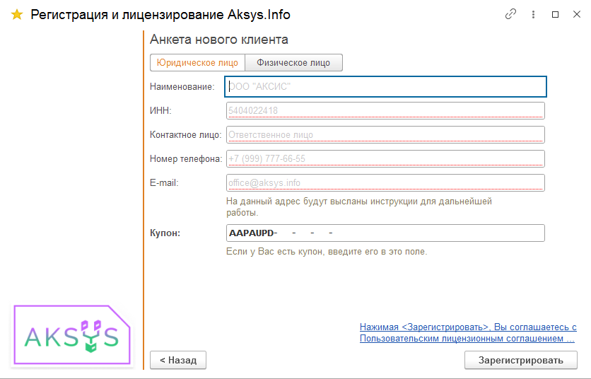Click the window title Регистрация и лицензирование

pyautogui.click(x=160, y=15)
